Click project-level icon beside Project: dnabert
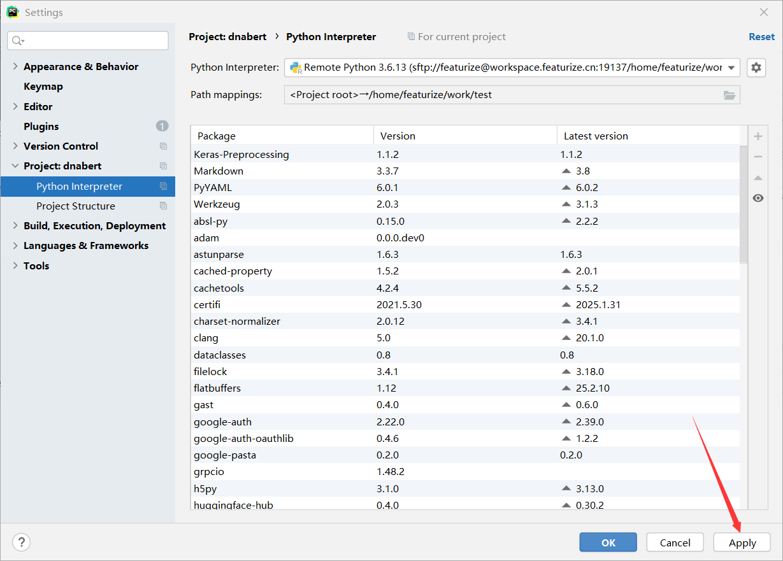The width and height of the screenshot is (783, 561). (163, 166)
